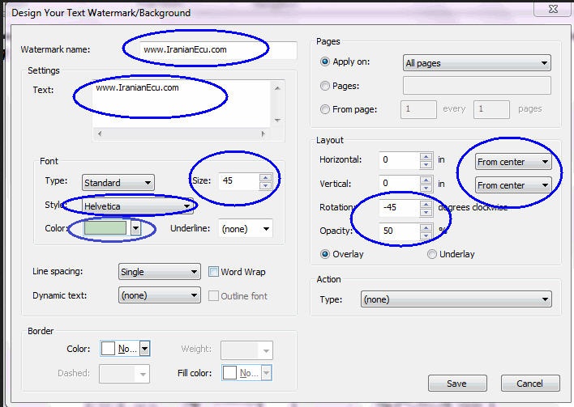The width and height of the screenshot is (574, 407).
Task: Click inside the watermark Text area
Action: point(182,104)
